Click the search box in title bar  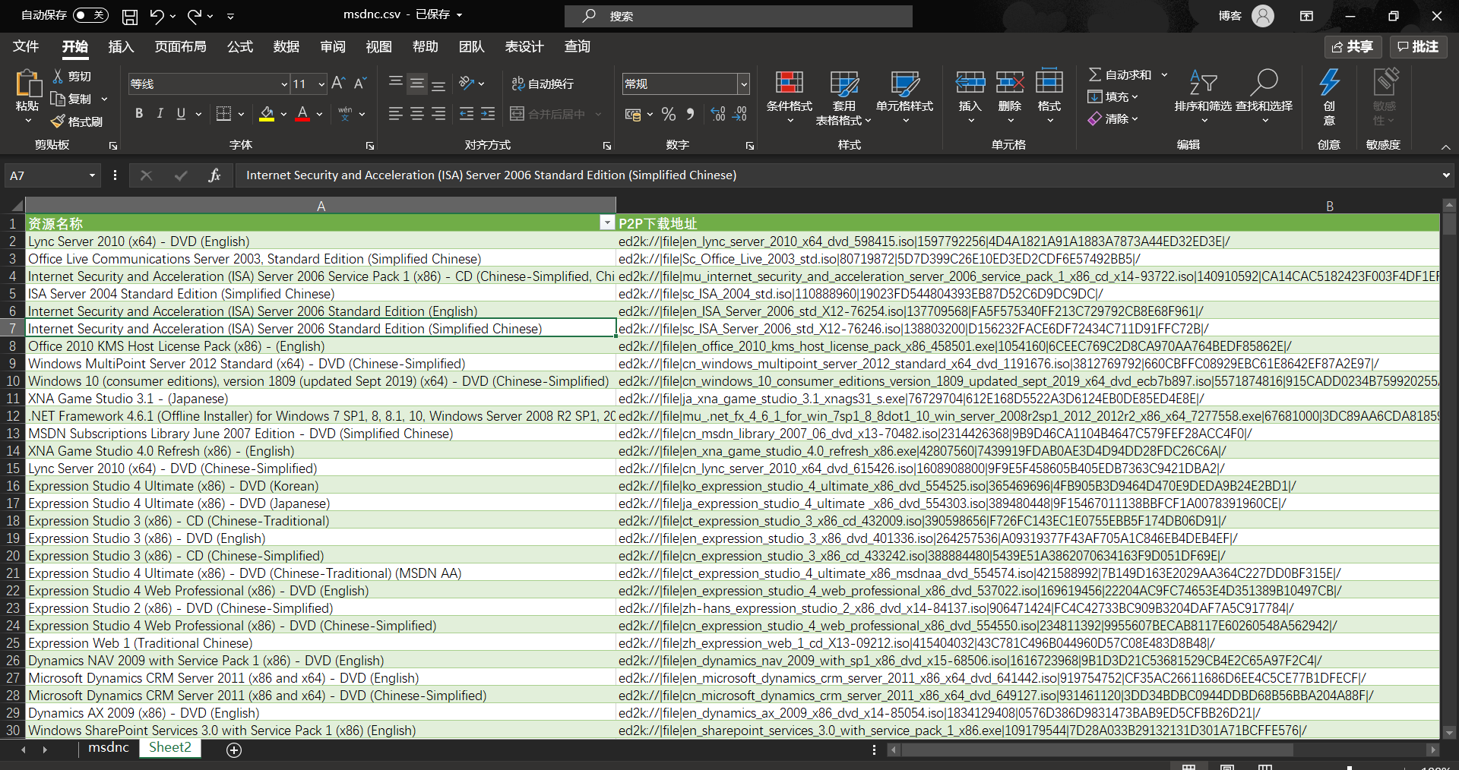point(739,16)
